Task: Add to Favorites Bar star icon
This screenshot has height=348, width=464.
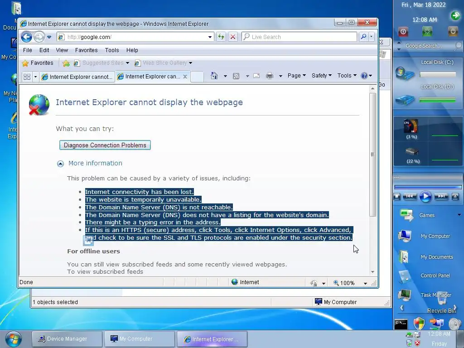Action: tap(66, 63)
